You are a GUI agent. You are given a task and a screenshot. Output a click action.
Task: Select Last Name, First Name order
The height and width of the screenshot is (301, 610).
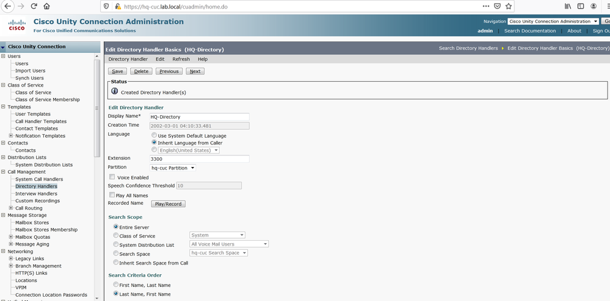(115, 294)
